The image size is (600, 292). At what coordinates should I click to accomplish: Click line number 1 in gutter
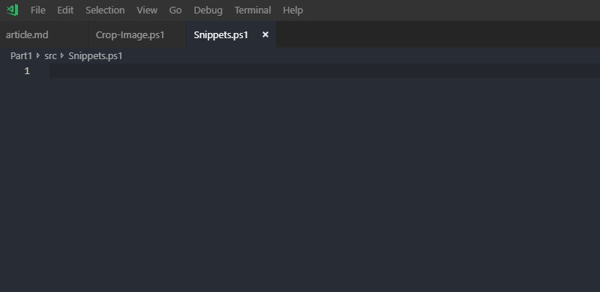(x=27, y=71)
